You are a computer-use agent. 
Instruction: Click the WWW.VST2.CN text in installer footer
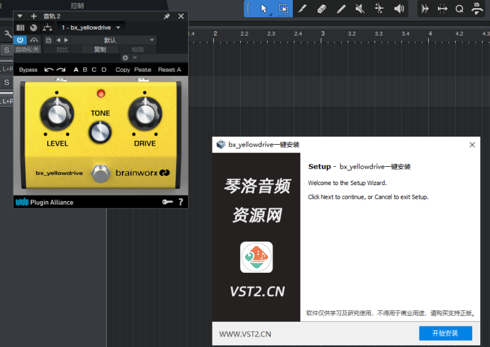click(245, 334)
